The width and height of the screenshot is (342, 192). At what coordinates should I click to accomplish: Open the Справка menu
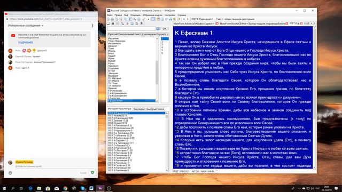182,15
